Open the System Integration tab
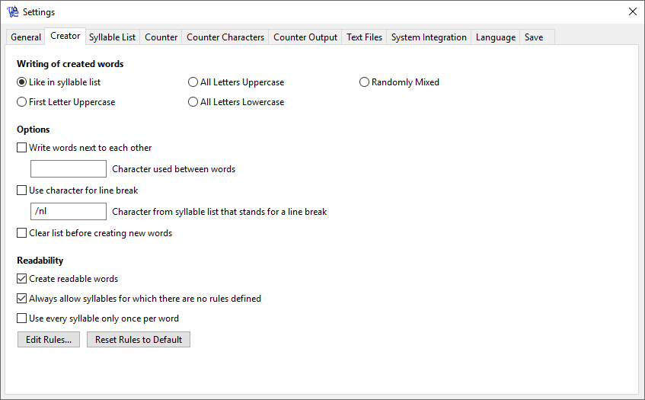 pos(429,37)
